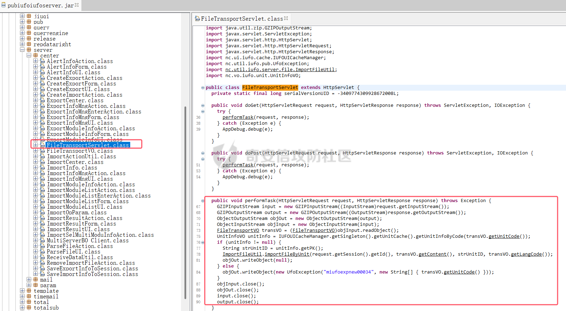Fold the doPost method in editor
Screen dimensions: 566x311
coord(203,153)
